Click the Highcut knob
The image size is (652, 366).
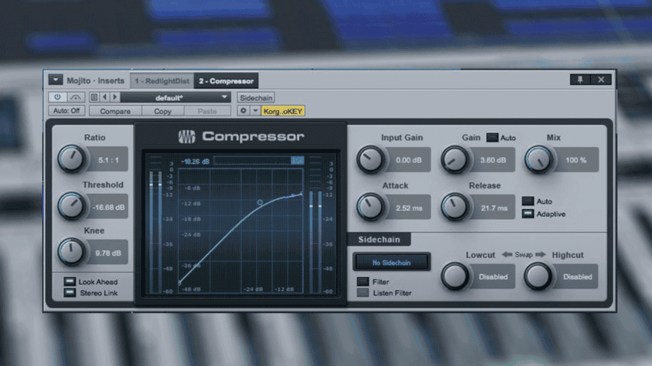[x=538, y=276]
